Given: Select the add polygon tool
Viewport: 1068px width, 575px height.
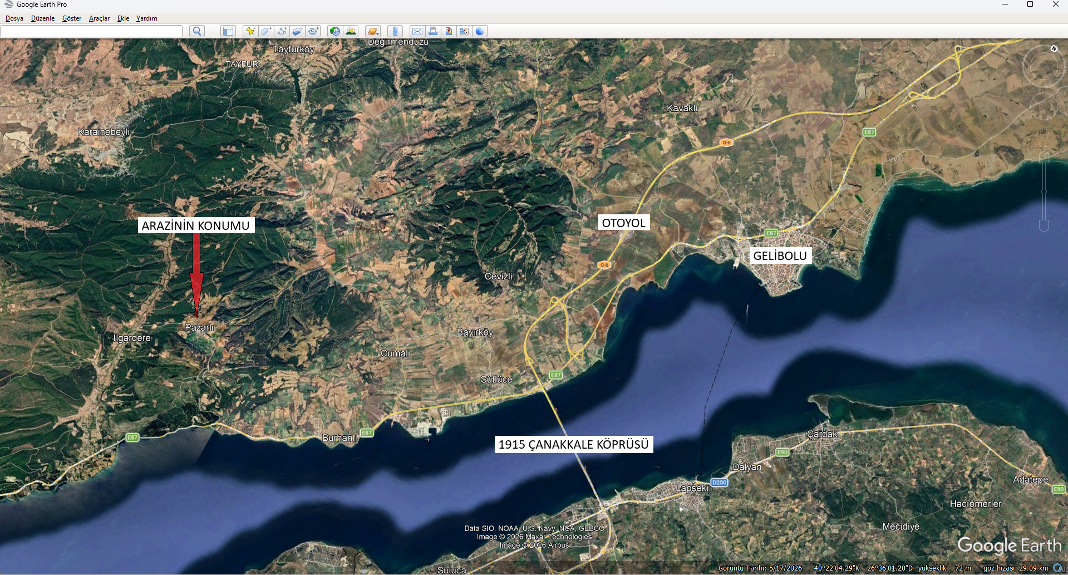Looking at the screenshot, I should [x=266, y=31].
